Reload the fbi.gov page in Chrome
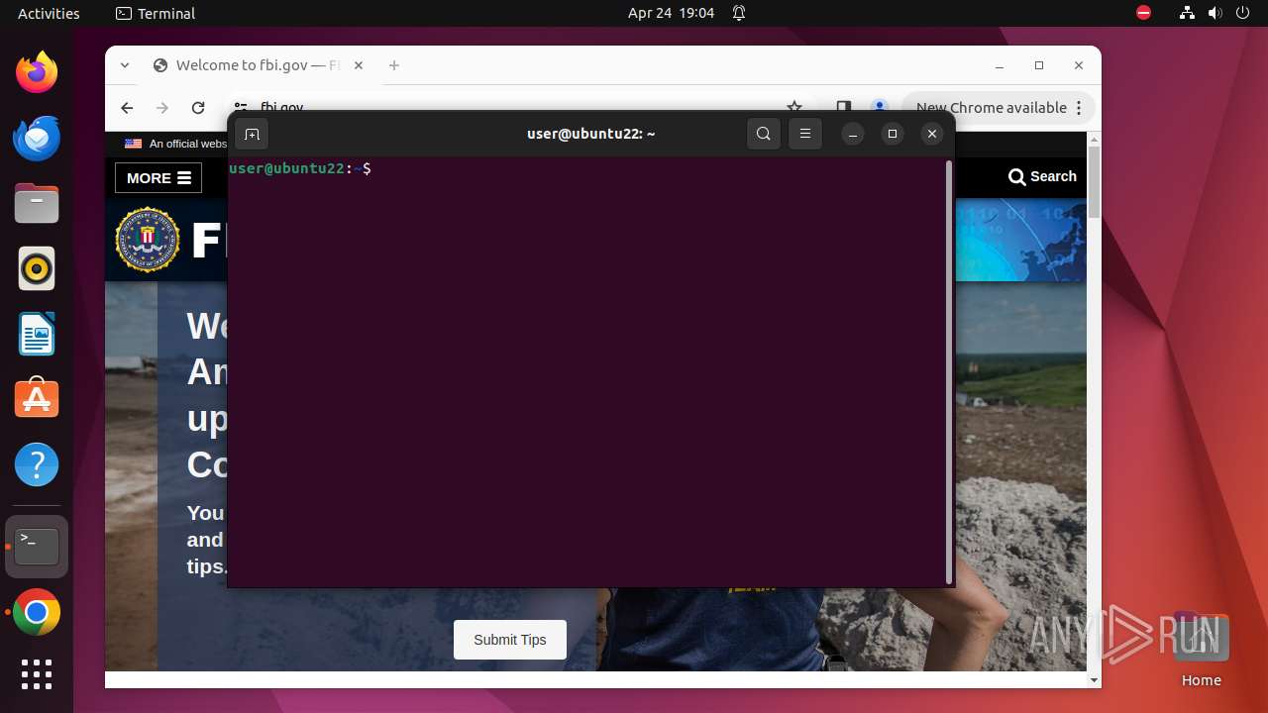This screenshot has width=1268, height=713. coord(198,108)
